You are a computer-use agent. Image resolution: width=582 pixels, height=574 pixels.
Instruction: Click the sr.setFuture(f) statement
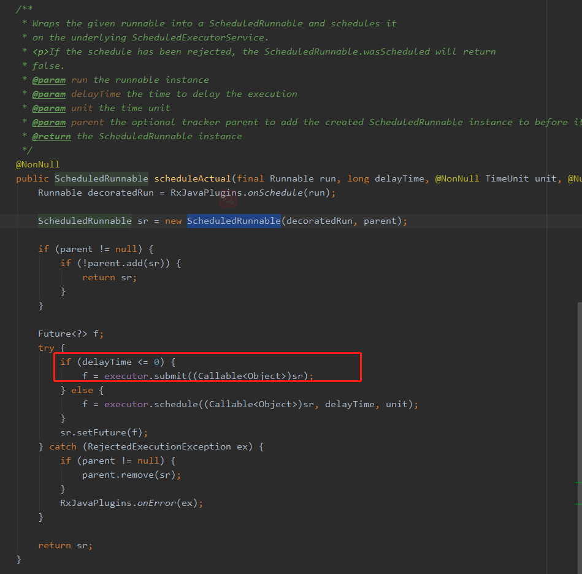(x=104, y=432)
